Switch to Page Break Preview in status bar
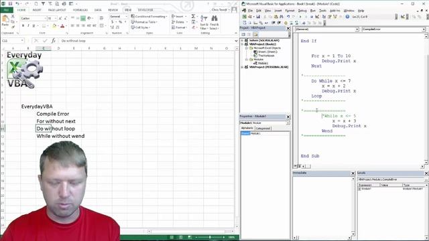The width and height of the screenshot is (429, 241). point(189,237)
